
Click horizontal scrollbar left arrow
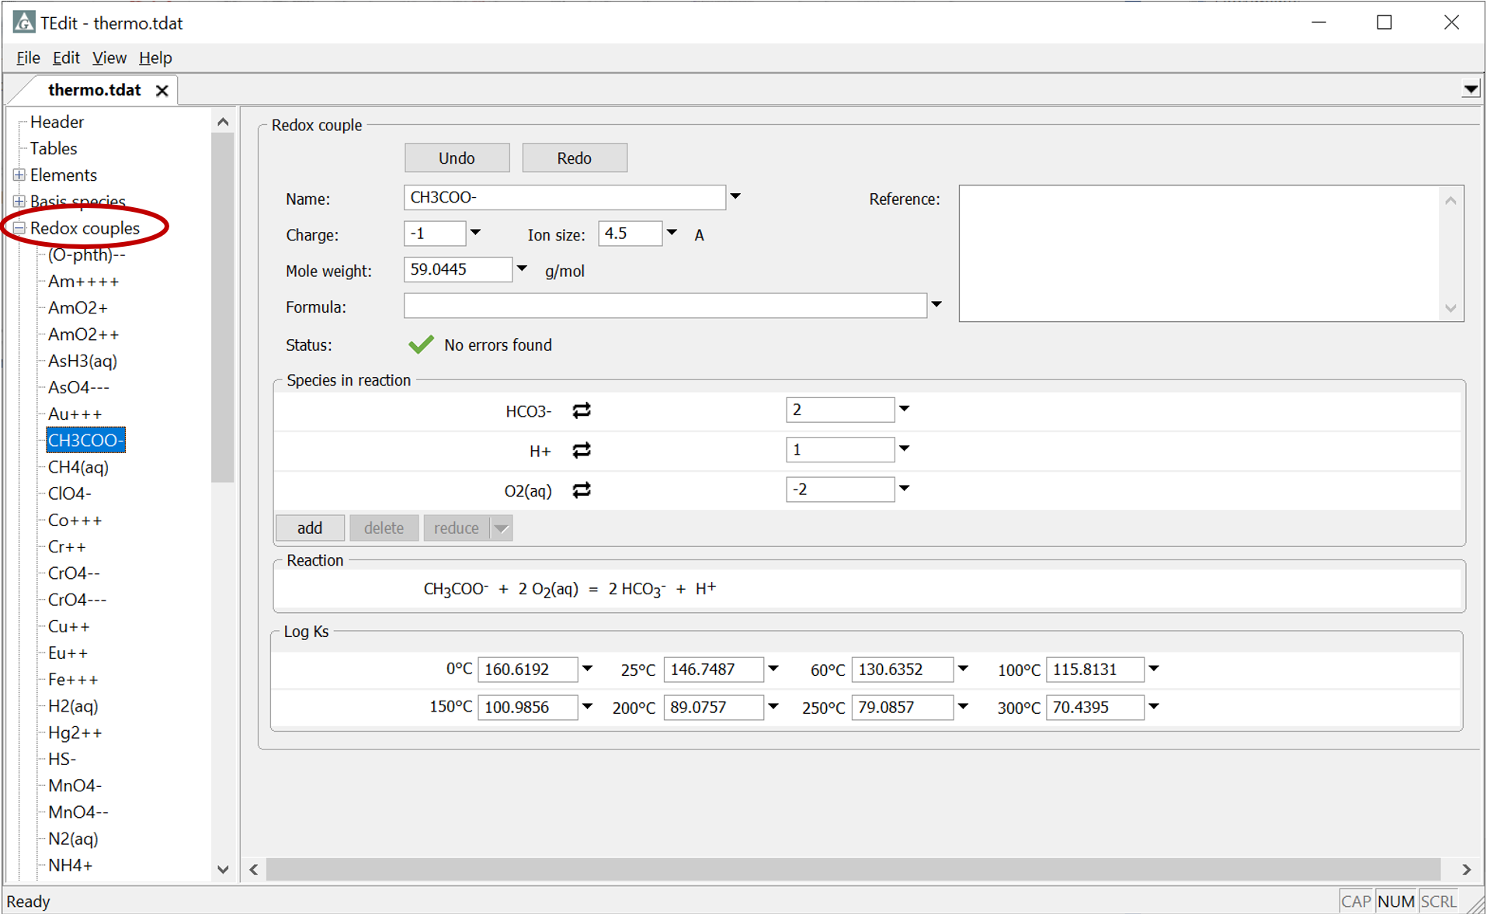point(254,870)
